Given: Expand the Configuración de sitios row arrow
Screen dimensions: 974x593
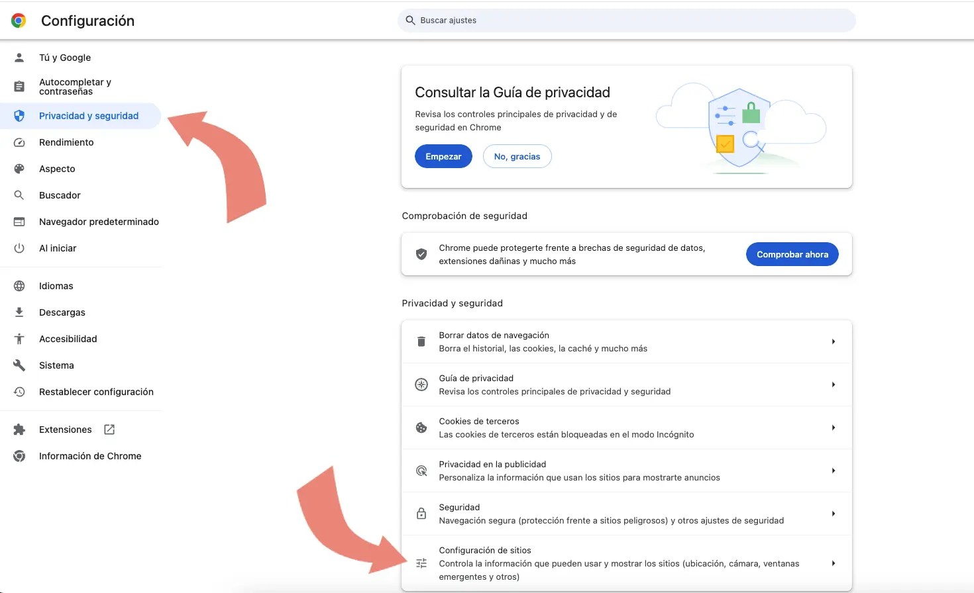Looking at the screenshot, I should 834,563.
